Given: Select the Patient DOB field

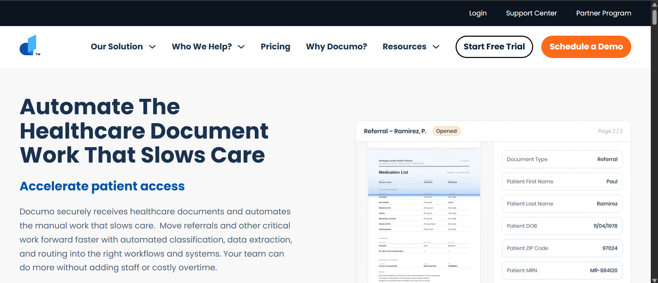Looking at the screenshot, I should pyautogui.click(x=562, y=226).
